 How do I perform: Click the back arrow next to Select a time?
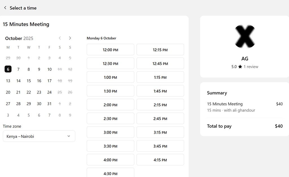[5, 8]
